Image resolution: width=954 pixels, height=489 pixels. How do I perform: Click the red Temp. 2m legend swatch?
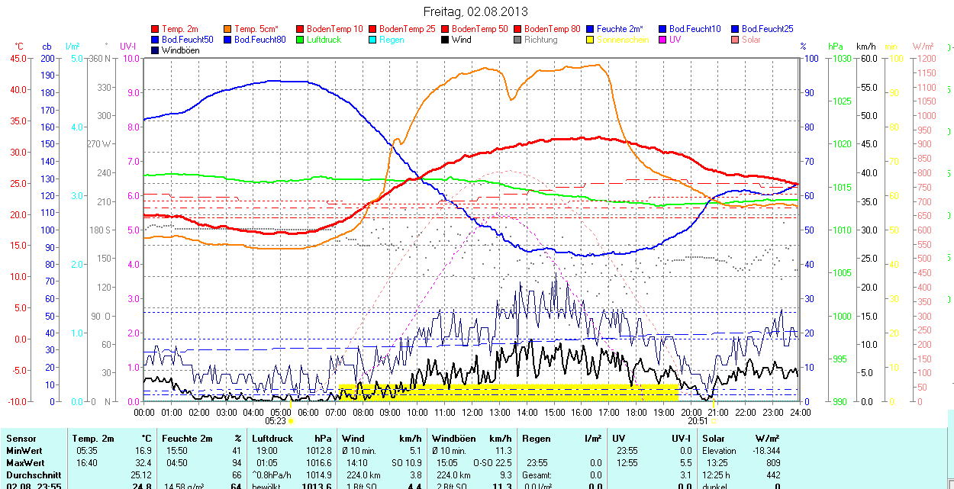(x=156, y=29)
